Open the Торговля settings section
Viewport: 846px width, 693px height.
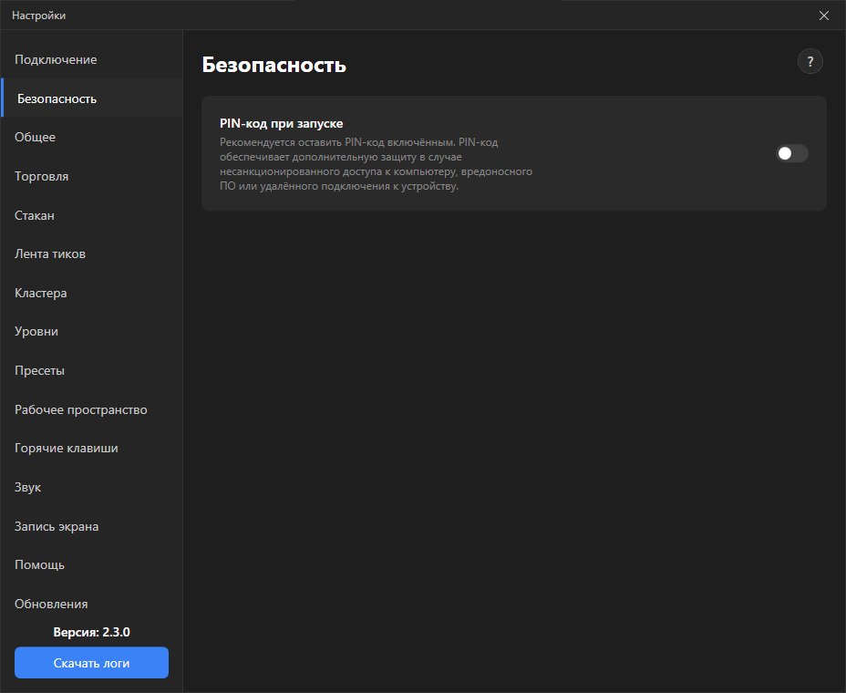[92, 176]
